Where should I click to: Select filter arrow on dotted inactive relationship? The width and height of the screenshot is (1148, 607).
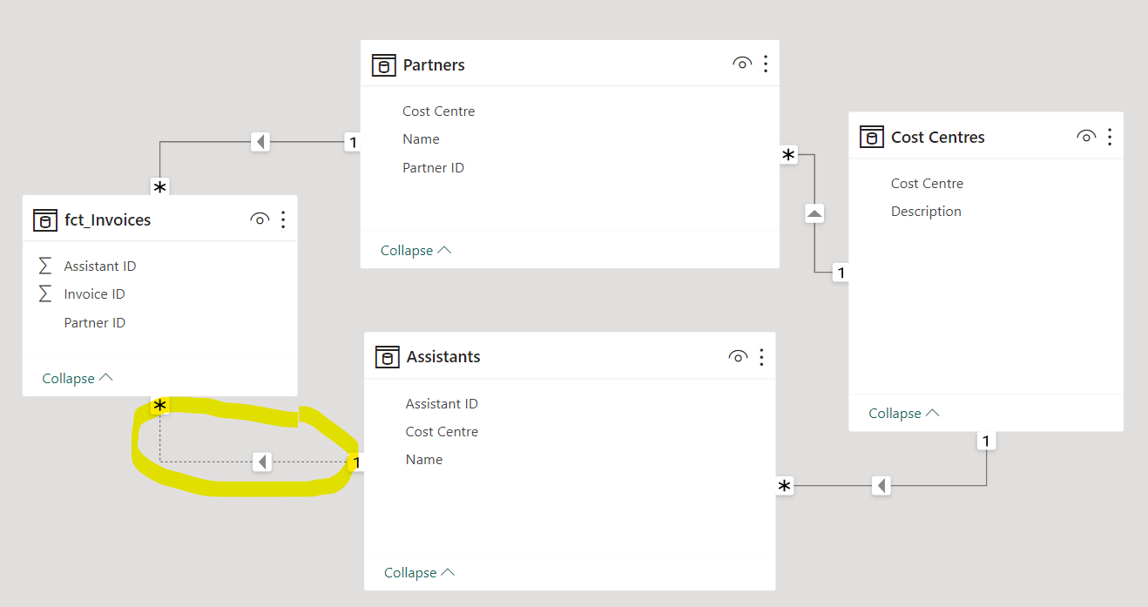(x=262, y=462)
